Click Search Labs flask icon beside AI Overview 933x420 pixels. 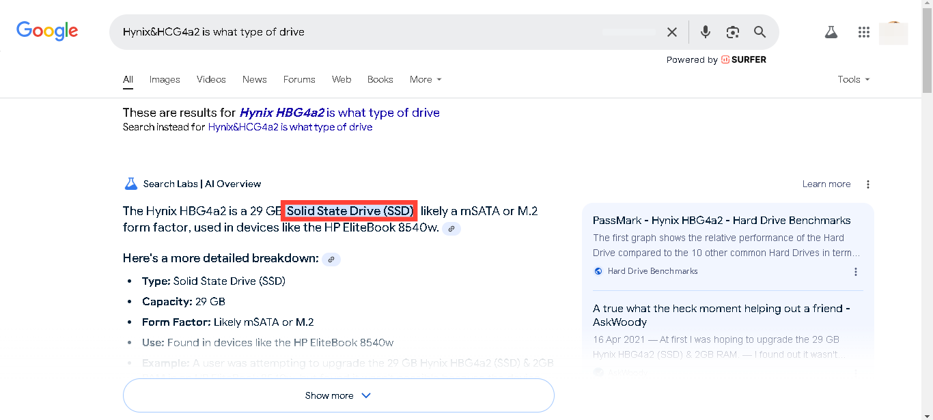click(130, 184)
